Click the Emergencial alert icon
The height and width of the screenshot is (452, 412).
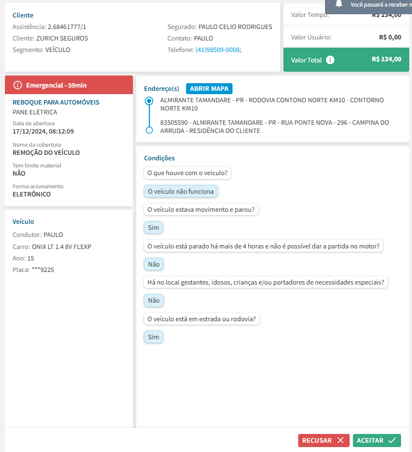(18, 85)
